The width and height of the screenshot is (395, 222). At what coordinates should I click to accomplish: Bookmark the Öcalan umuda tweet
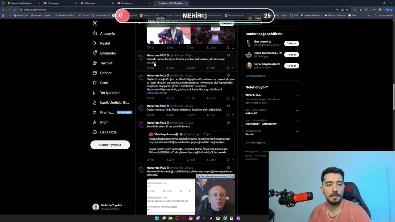[x=228, y=115]
